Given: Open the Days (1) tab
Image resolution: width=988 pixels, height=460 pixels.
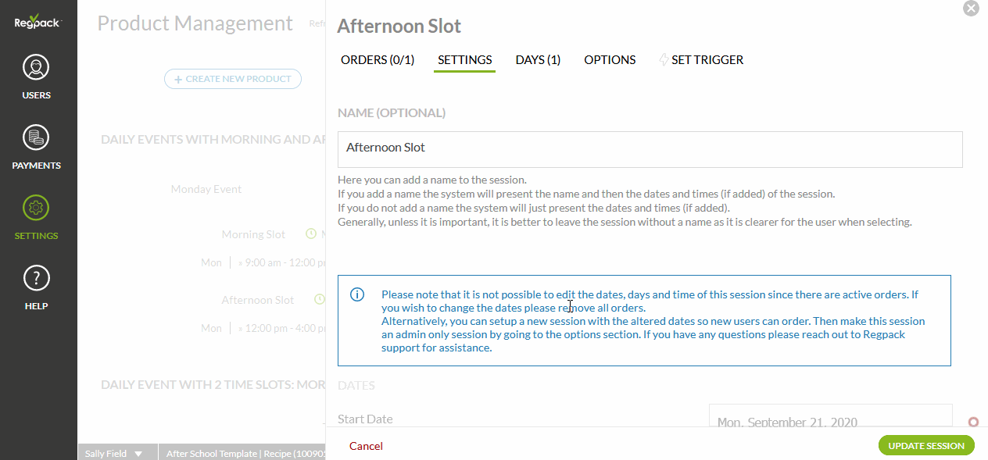Looking at the screenshot, I should 538,60.
